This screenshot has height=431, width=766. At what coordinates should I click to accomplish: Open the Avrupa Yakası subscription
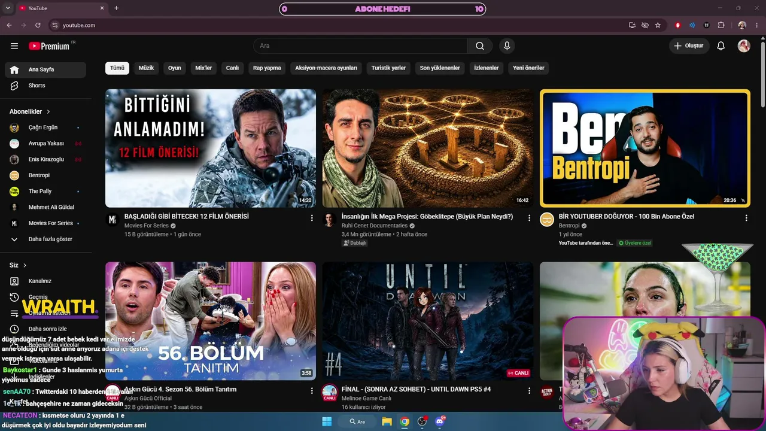(45, 144)
